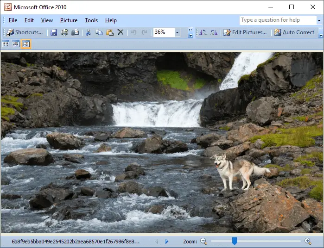This screenshot has width=324, height=248.
Task: Close the Microsoft Office 2010 window
Action: point(313,7)
